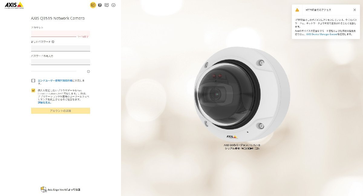The image size is (363, 196).
Task: Open the feedback speech bubble icon
Action: pos(107,5)
